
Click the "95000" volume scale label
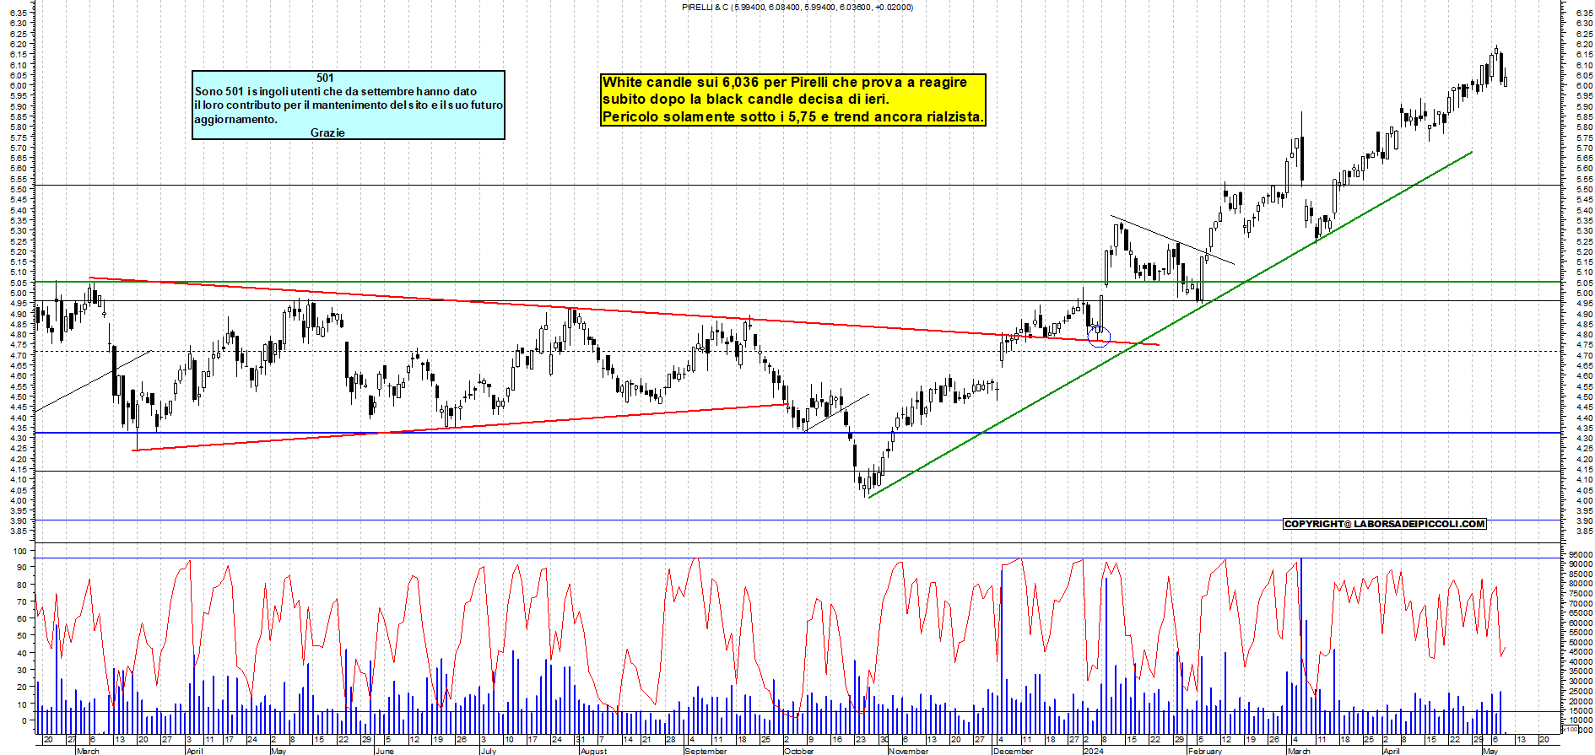(x=1580, y=555)
